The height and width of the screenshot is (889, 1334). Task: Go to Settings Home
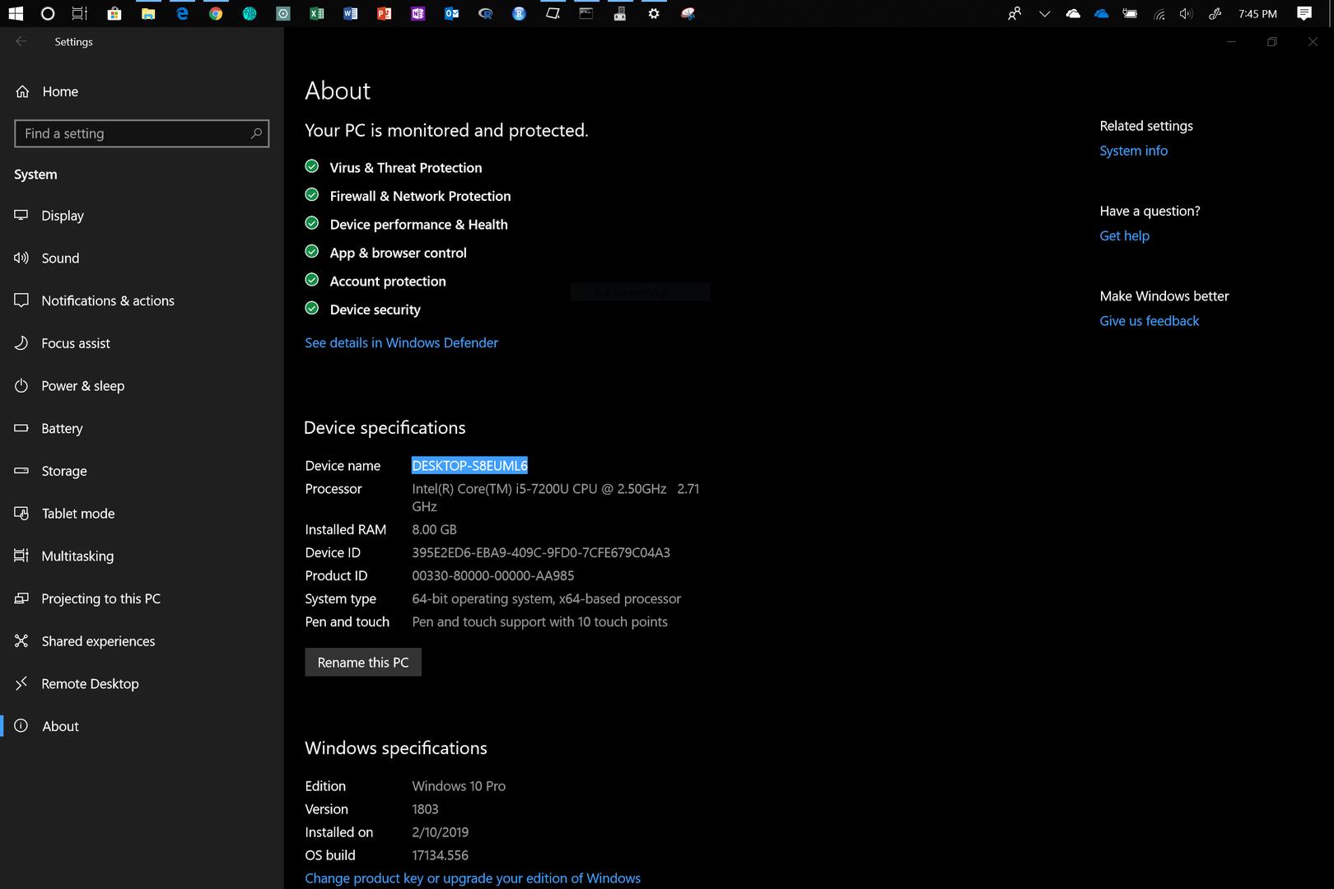pyautogui.click(x=142, y=91)
